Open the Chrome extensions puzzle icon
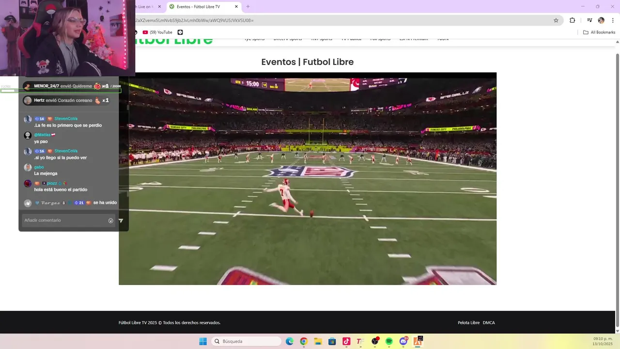The width and height of the screenshot is (620, 349). 572,20
